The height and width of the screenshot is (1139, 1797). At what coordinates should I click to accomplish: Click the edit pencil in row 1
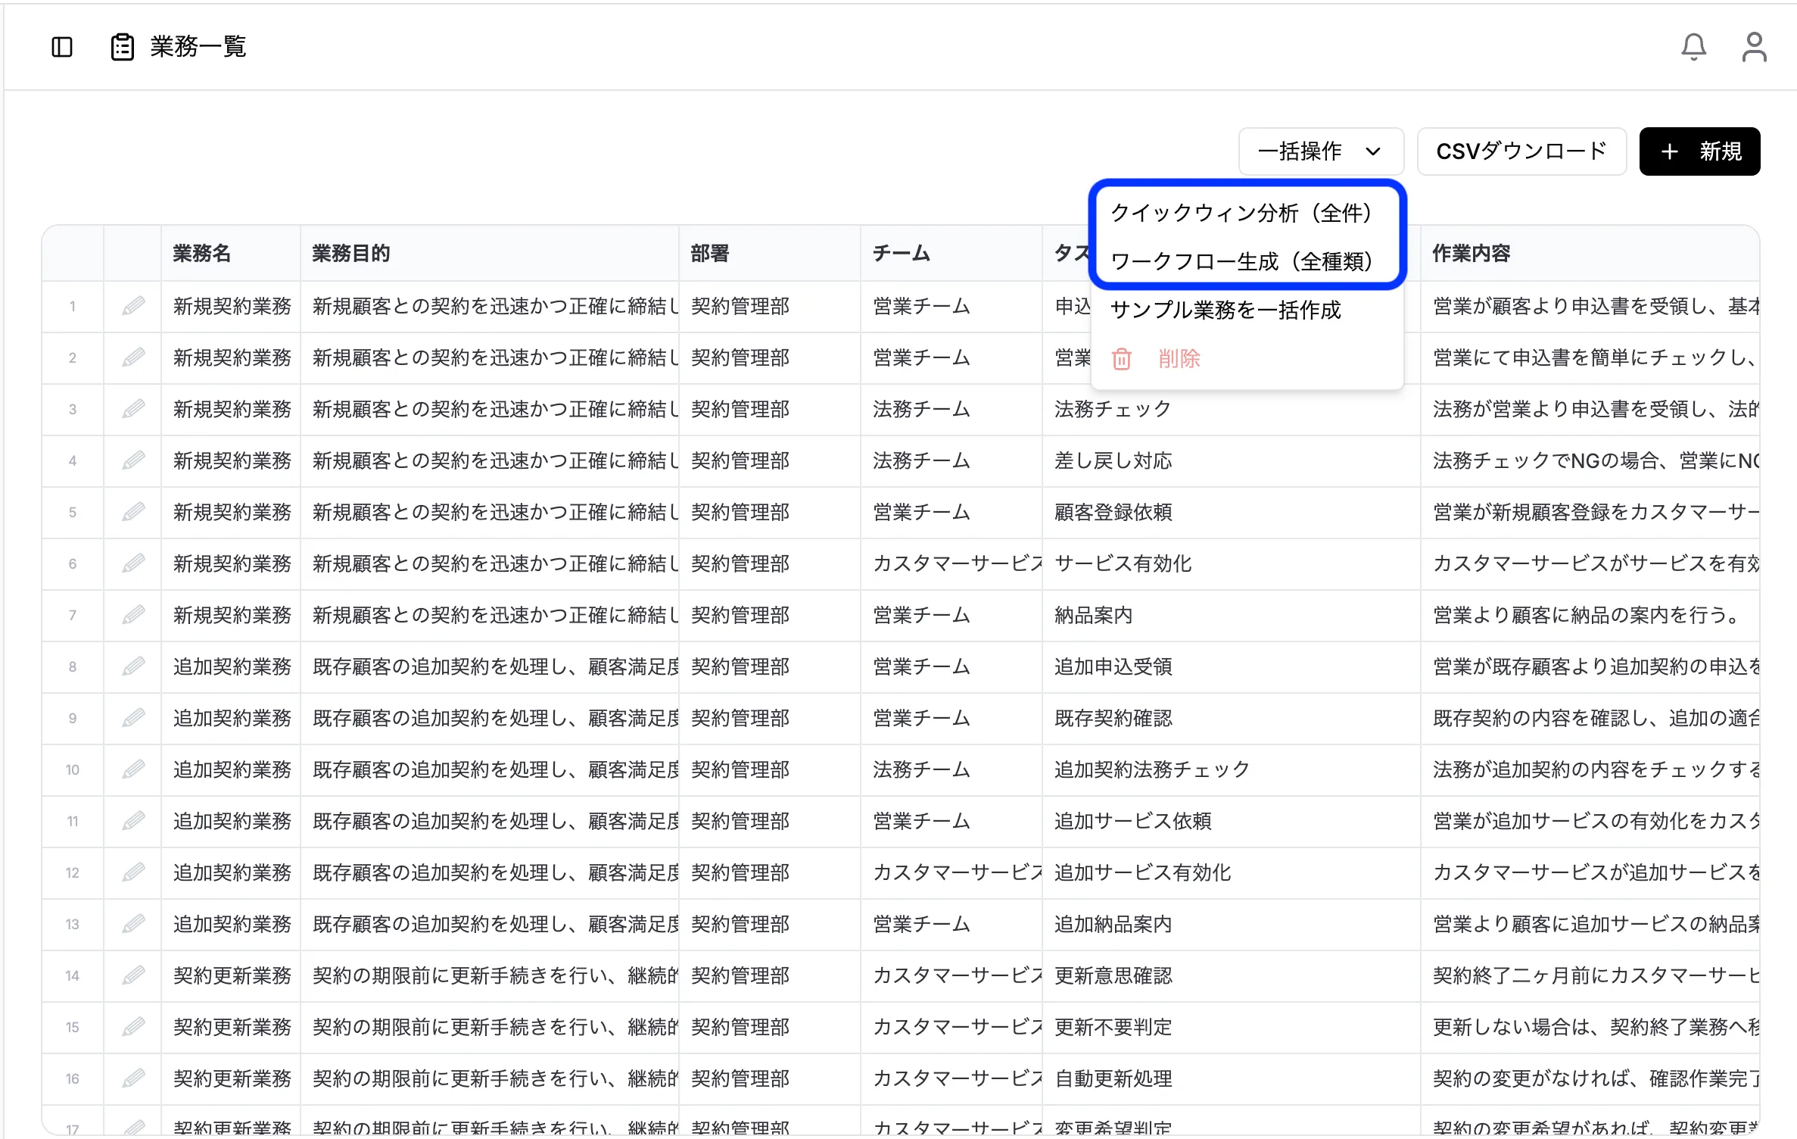point(133,307)
